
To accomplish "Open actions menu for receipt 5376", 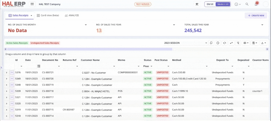I will (12, 73).
